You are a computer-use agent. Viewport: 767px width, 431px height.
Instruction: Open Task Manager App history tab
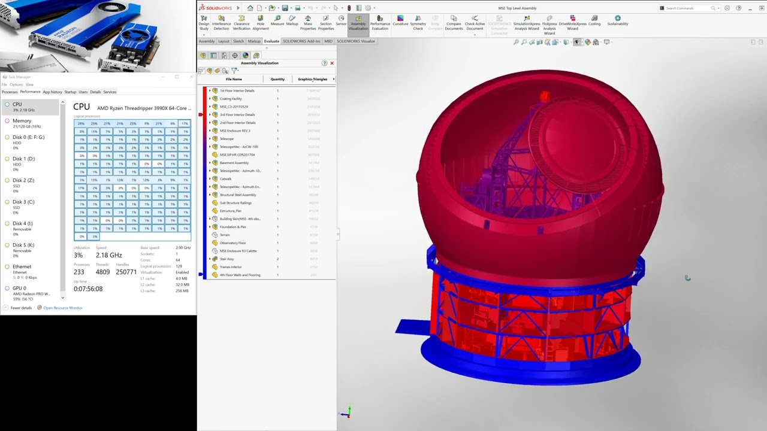52,92
